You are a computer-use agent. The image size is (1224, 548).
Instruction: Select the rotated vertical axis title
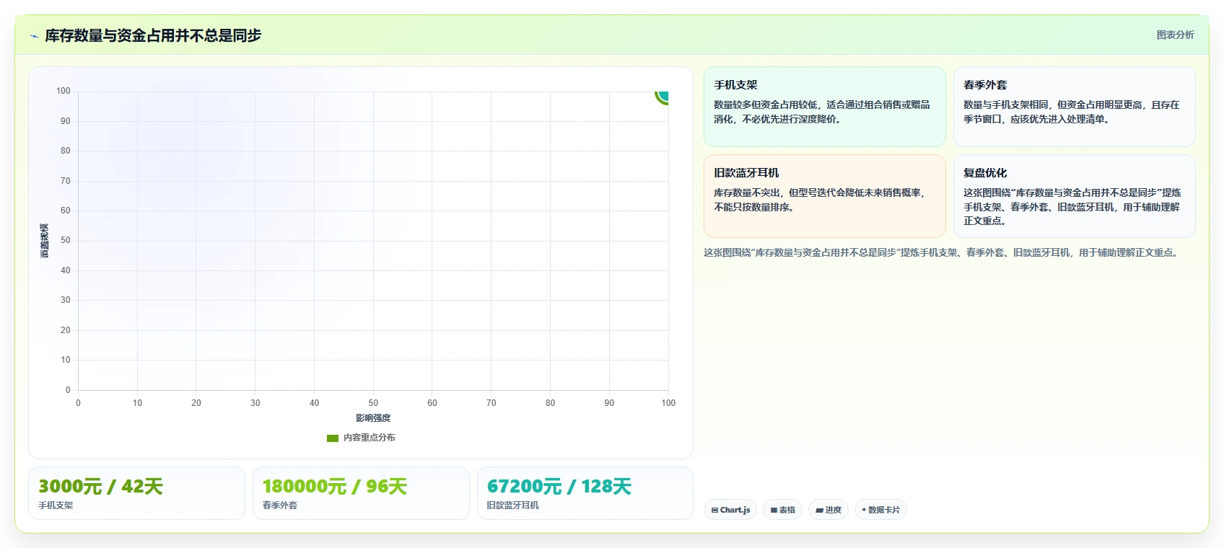[x=45, y=241]
